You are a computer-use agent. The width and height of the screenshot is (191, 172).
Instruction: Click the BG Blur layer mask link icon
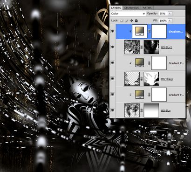(x=142, y=110)
